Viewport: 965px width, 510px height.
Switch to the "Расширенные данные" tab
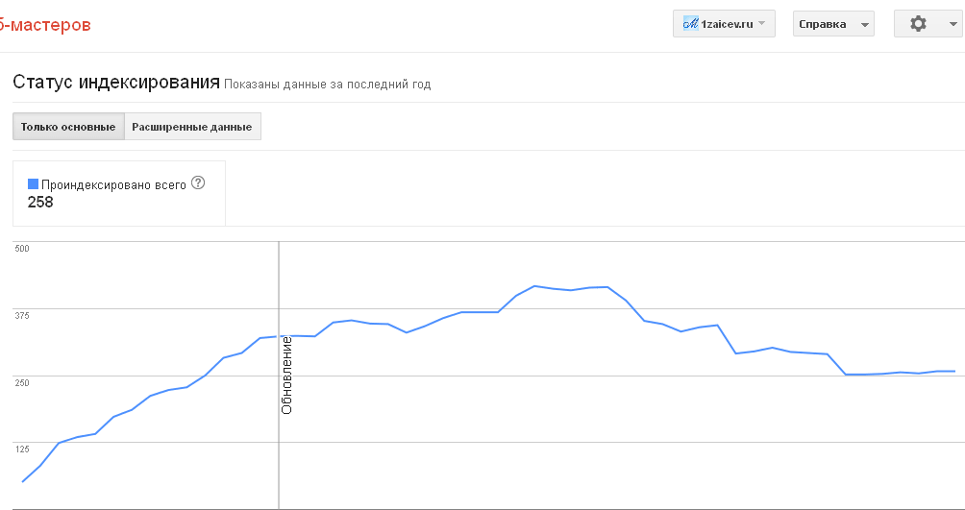click(x=192, y=127)
